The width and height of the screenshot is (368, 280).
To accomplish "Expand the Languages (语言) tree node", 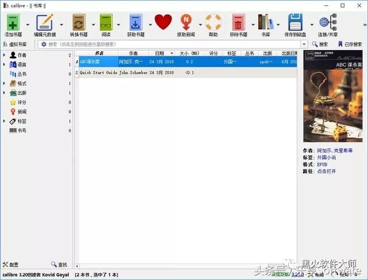I will [x=4, y=64].
